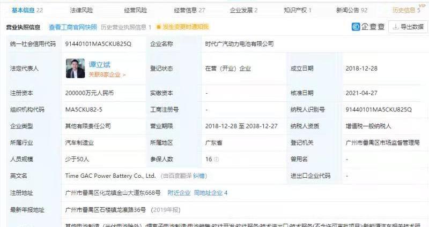Open the 历史信息 VIP tab

[406, 10]
